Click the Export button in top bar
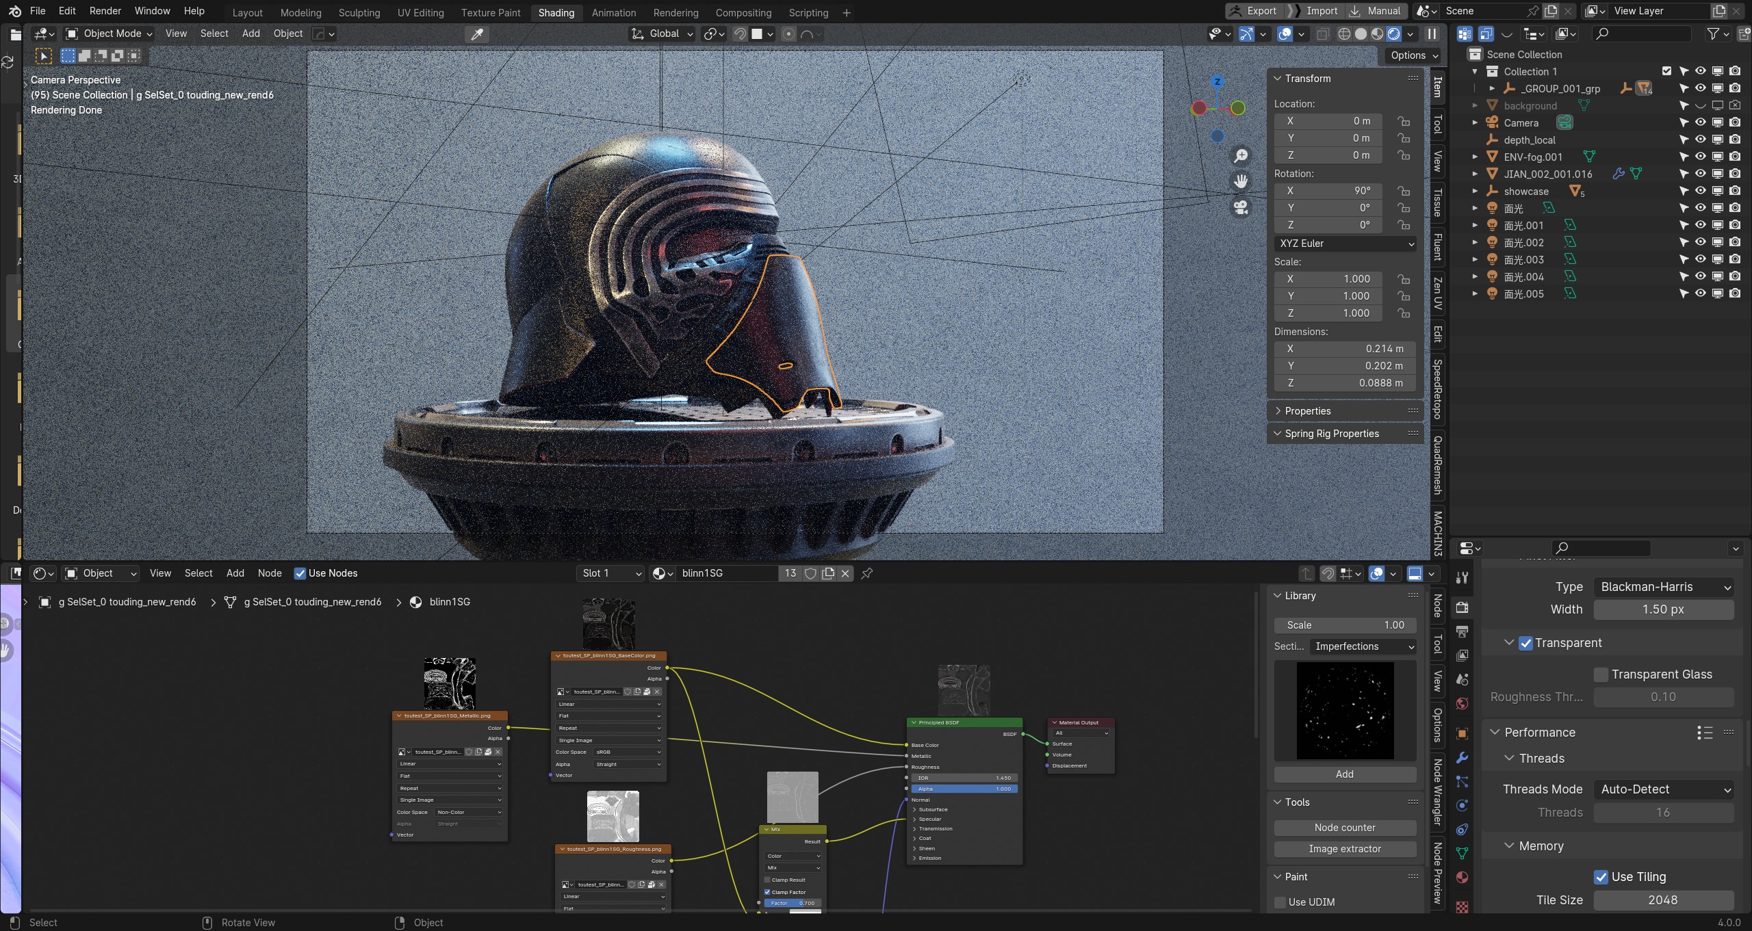This screenshot has height=931, width=1752. tap(1254, 11)
